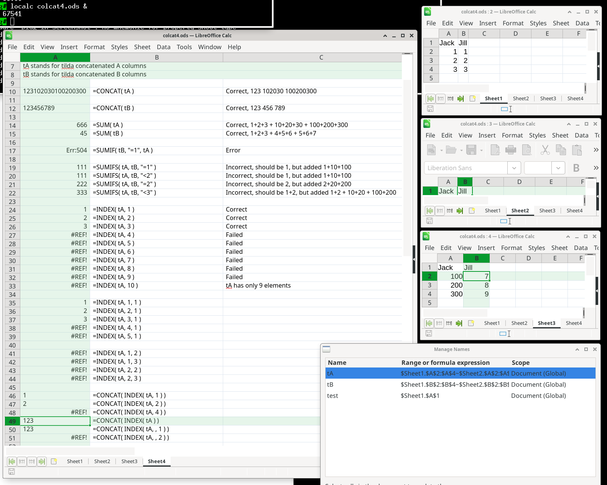The image size is (607, 485).
Task: Click the Print icon in window 3
Action: pos(510,150)
